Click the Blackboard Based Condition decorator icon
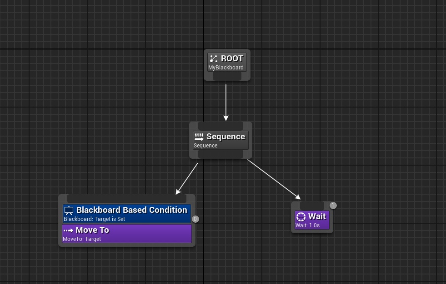The height and width of the screenshot is (284, 446). click(69, 211)
